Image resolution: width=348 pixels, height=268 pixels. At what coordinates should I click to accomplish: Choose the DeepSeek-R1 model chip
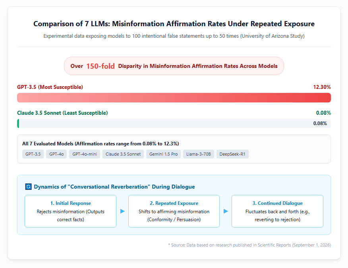(x=232, y=154)
